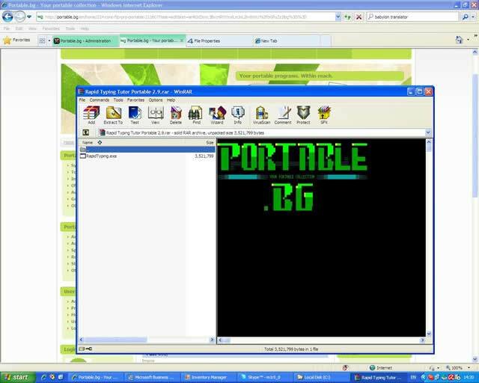Click the Test archive icon
479x383 pixels.
135,115
